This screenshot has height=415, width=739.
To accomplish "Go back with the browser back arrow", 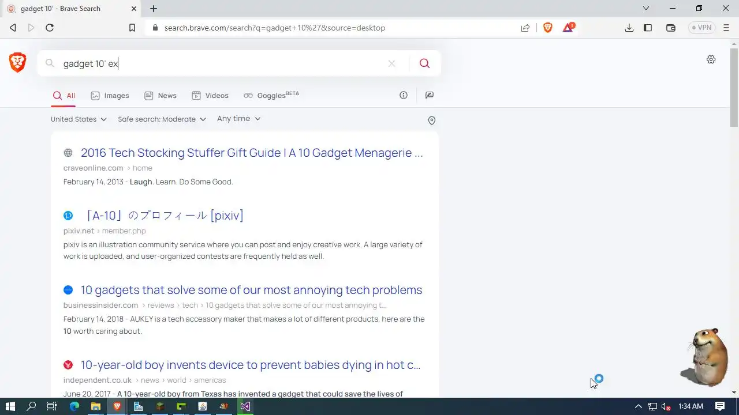I will click(13, 28).
